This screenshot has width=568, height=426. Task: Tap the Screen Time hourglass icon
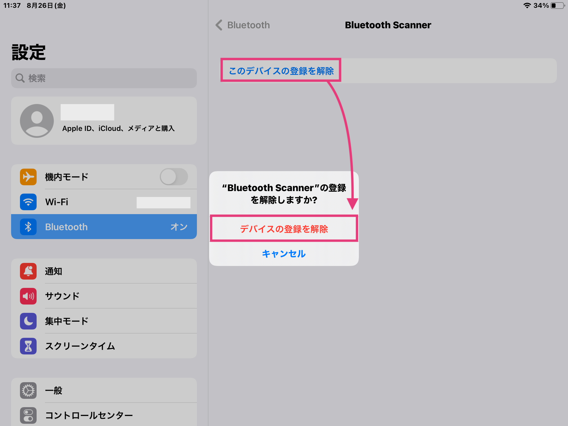(x=28, y=346)
